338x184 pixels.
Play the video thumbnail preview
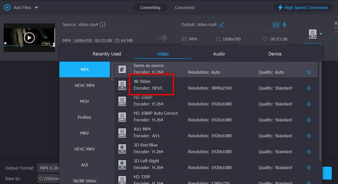29,38
